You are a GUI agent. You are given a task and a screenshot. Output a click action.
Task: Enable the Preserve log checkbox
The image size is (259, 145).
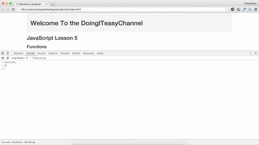point(31,58)
